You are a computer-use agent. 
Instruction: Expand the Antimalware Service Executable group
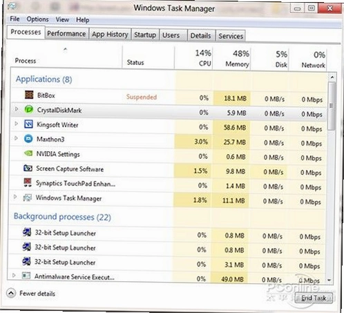coord(14,275)
